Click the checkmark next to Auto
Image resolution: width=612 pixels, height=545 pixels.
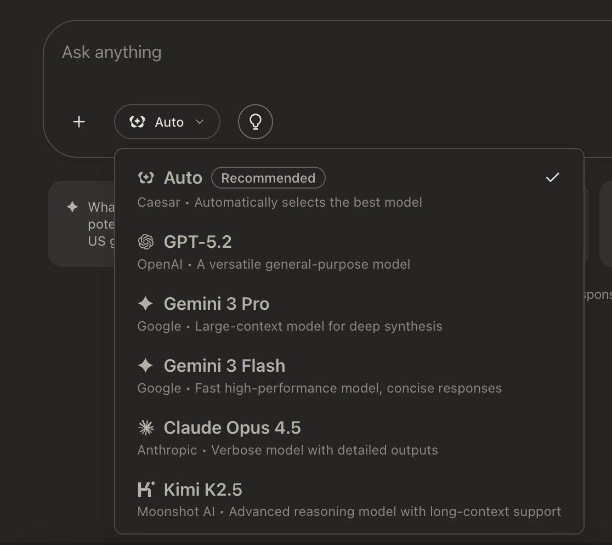tap(553, 178)
